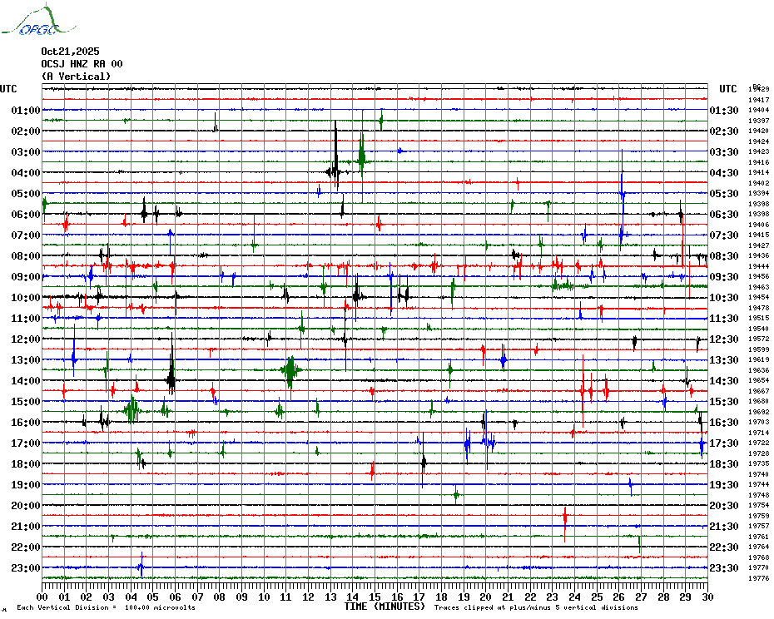Click the left UTC axis header
Viewport: 774px width, 619px height.
click(8, 89)
